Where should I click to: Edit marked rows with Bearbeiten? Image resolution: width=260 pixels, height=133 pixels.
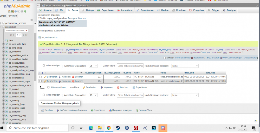coord(89,88)
